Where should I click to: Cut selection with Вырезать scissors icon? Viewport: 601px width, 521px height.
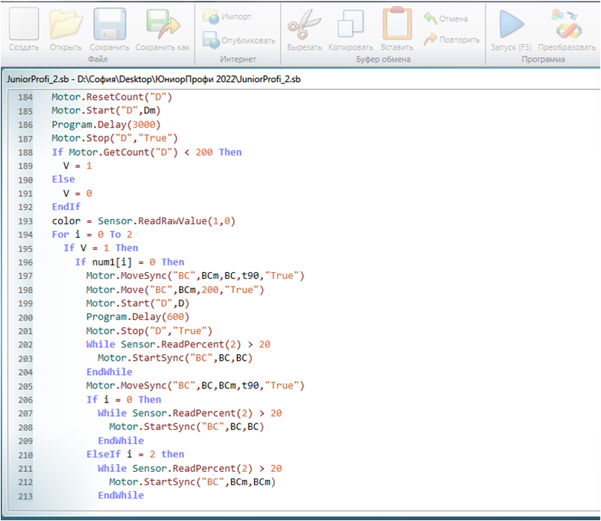304,25
